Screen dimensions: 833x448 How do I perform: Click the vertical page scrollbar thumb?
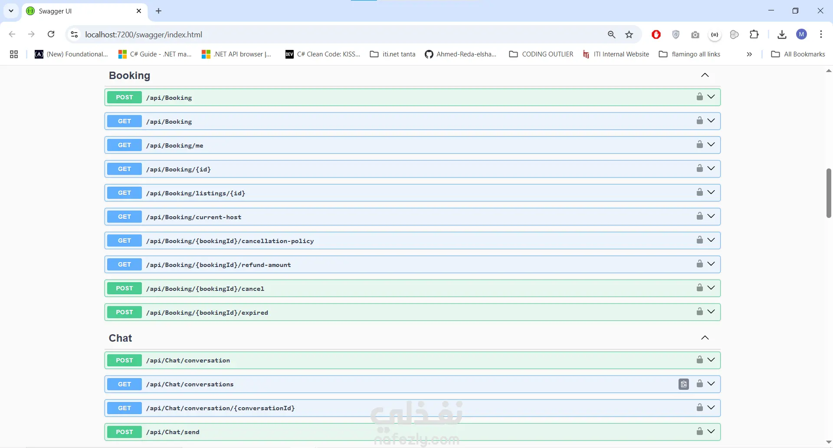[829, 193]
